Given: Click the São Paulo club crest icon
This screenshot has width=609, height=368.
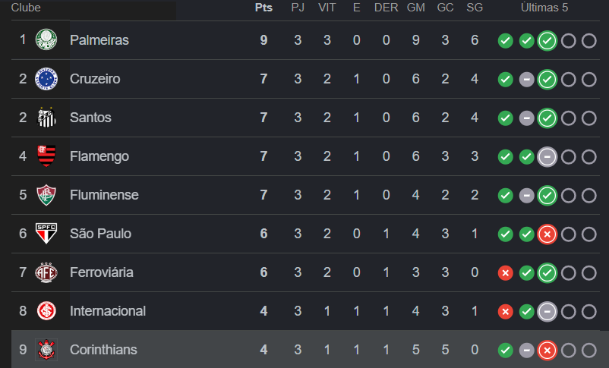Looking at the screenshot, I should pyautogui.click(x=46, y=234).
